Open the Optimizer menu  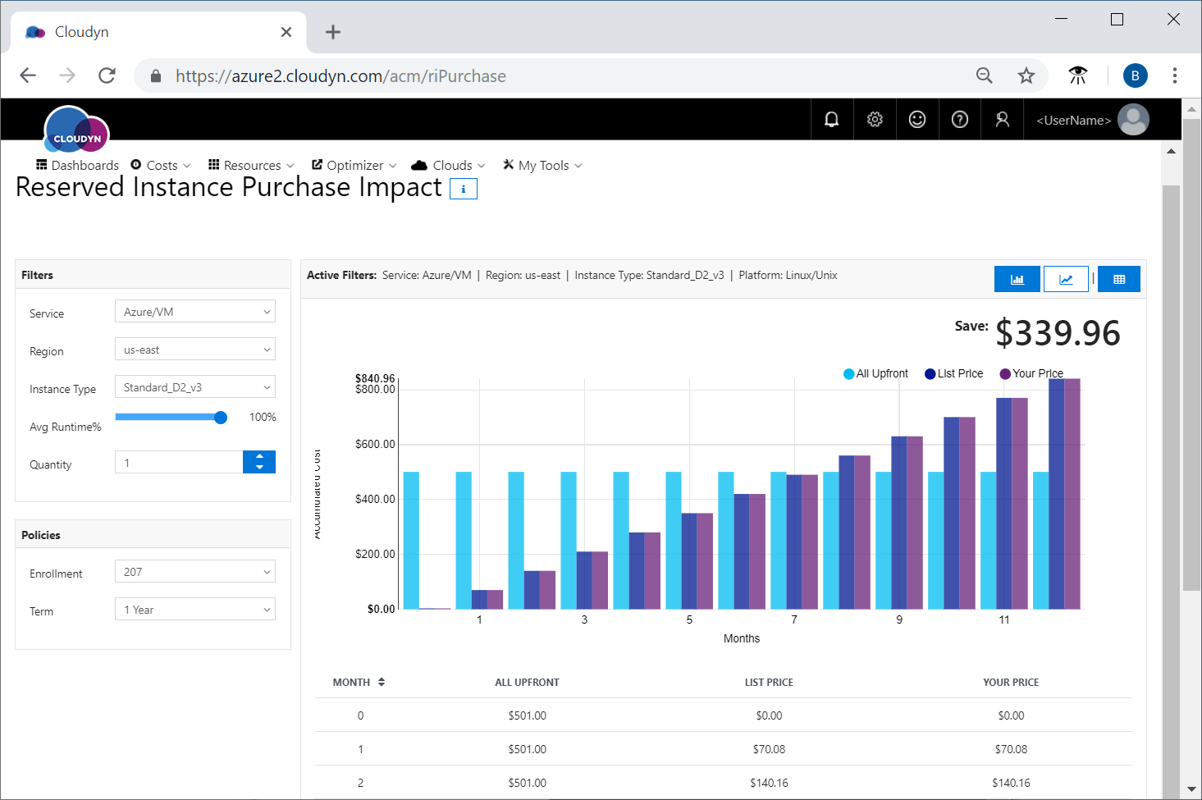354,165
